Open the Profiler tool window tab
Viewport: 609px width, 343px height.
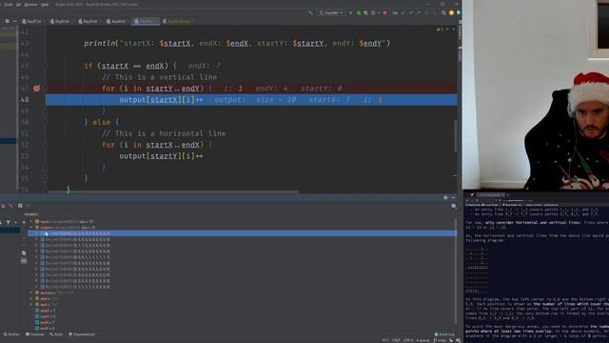[x=11, y=334]
